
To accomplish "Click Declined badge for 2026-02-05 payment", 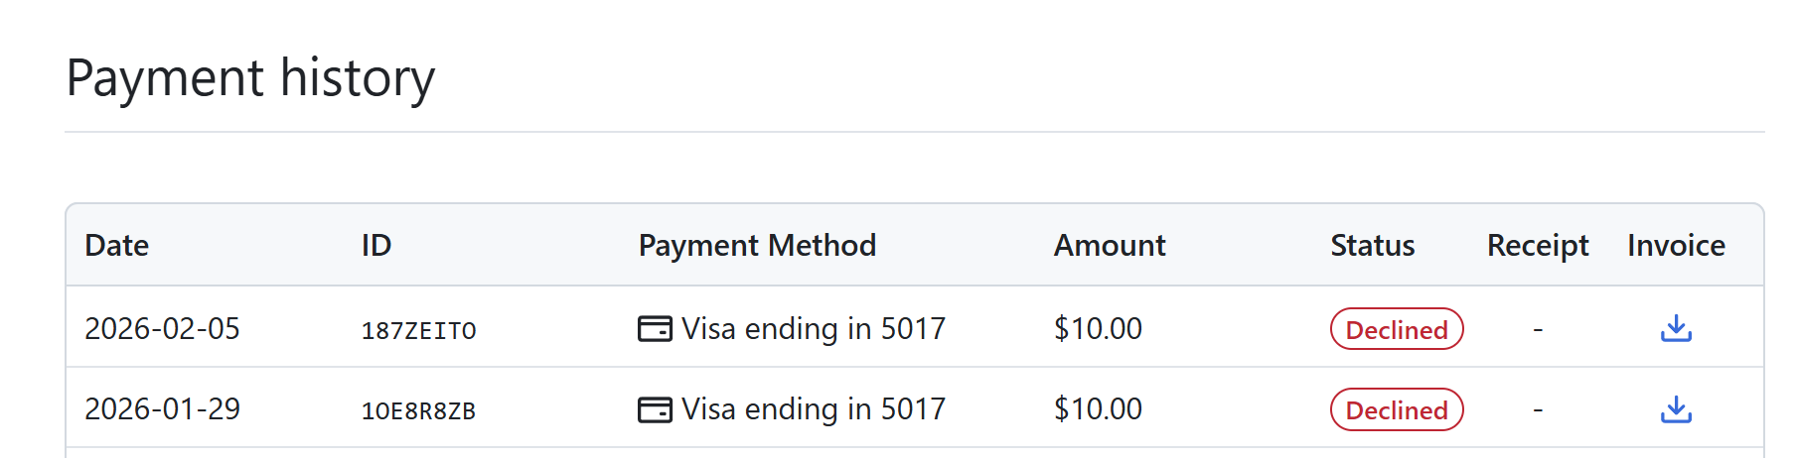I will click(x=1396, y=329).
